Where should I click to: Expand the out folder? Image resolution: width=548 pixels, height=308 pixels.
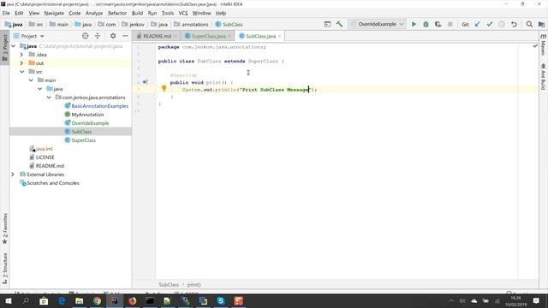[21, 63]
